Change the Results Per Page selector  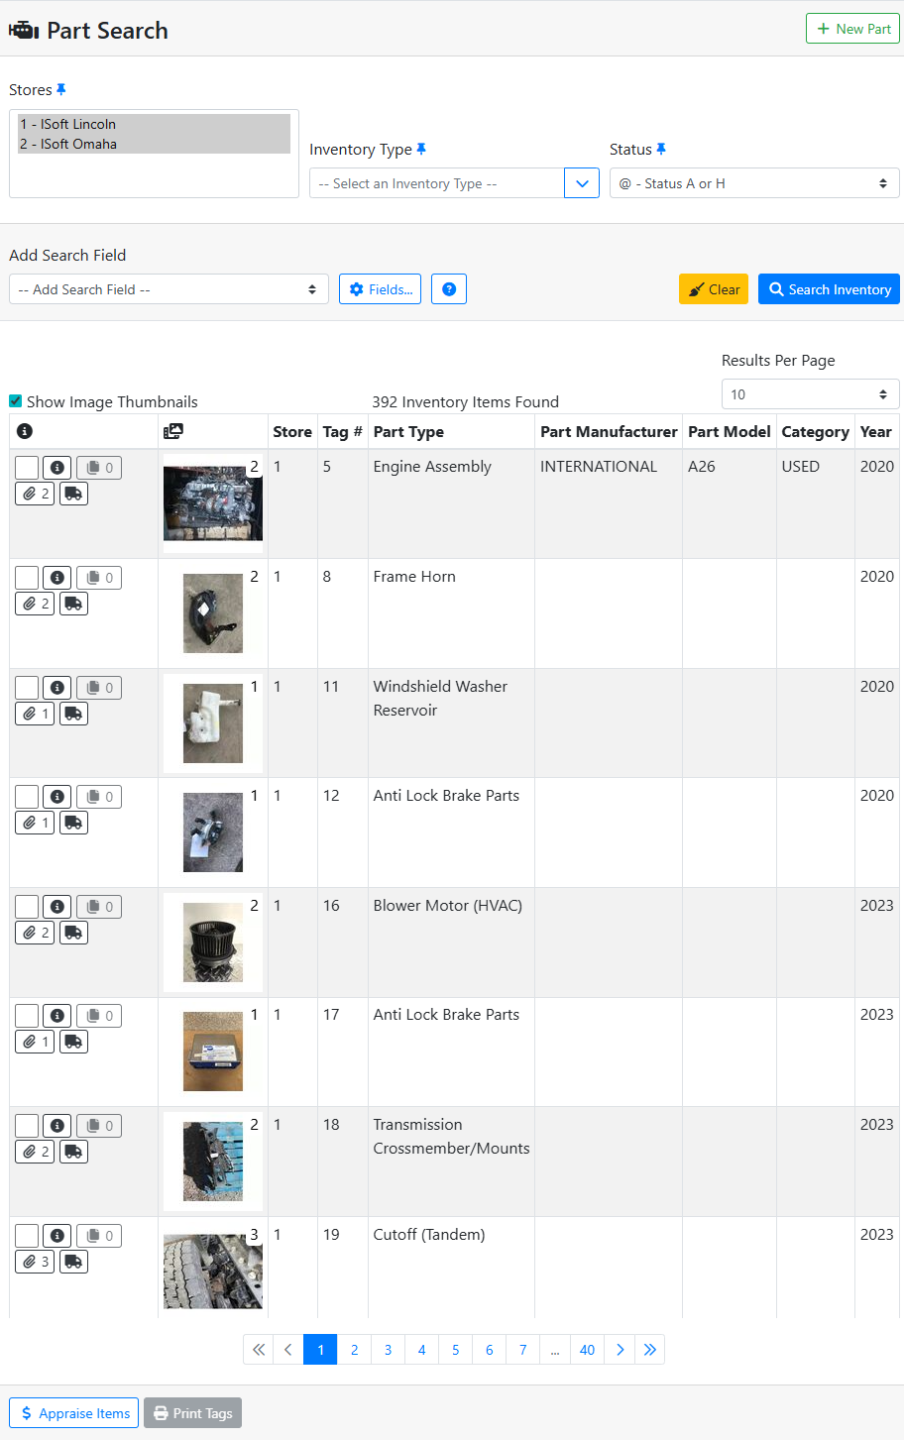click(x=810, y=393)
